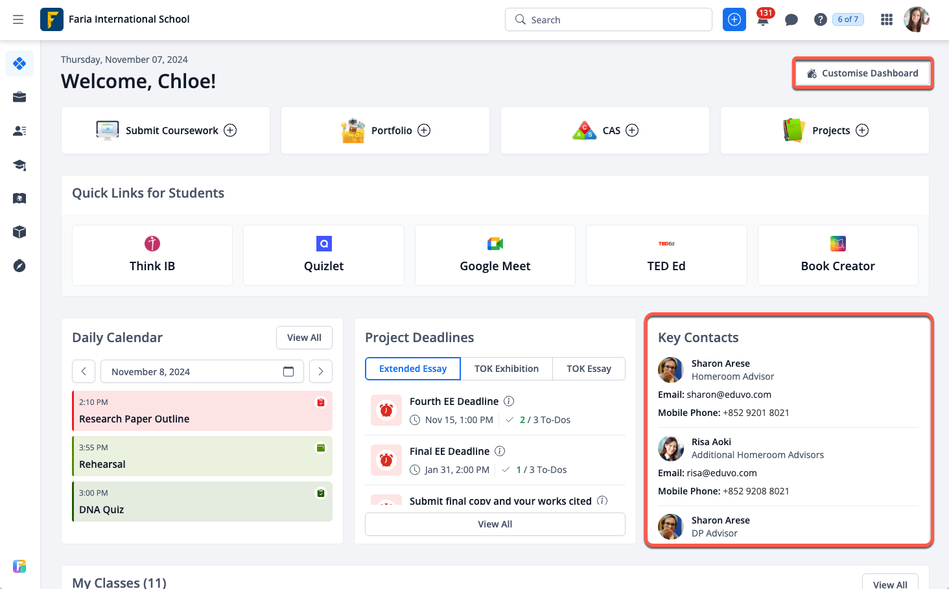Click the Search input field
The image size is (949, 589).
click(x=609, y=20)
